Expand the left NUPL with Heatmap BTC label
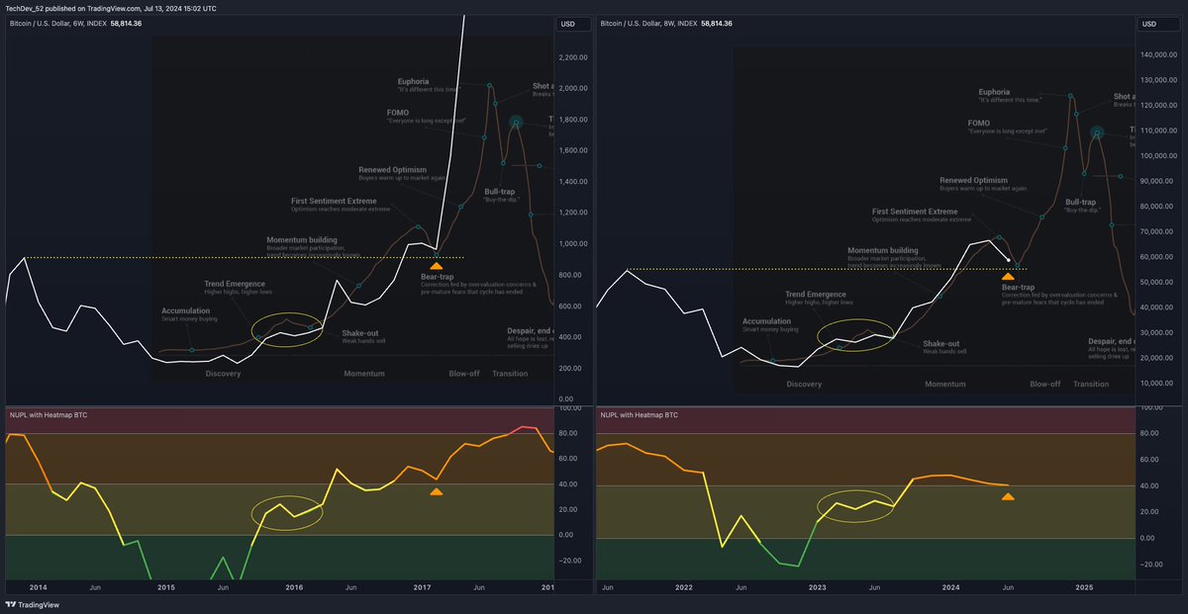 point(48,414)
